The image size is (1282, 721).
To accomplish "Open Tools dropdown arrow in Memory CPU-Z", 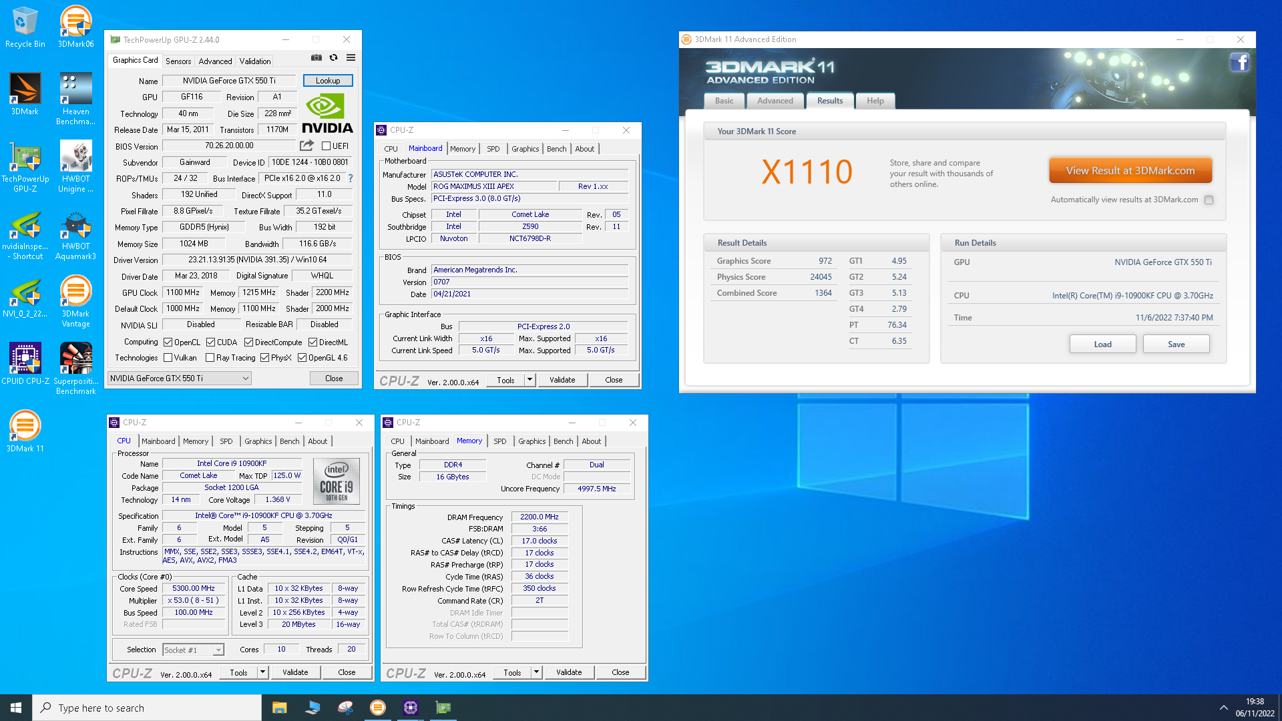I will click(x=536, y=672).
